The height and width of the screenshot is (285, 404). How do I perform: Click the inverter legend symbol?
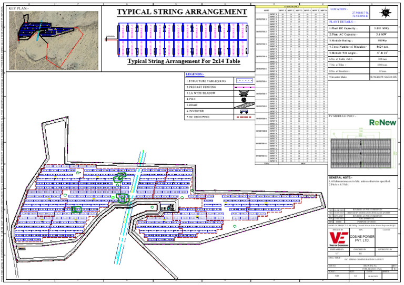(244, 111)
